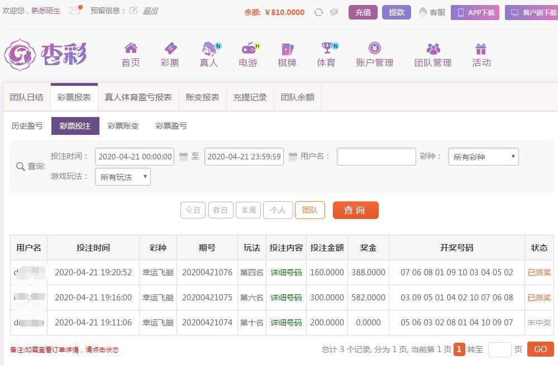Go to 彩票 lottery section icon
This screenshot has height=365, width=558.
pos(170,48)
